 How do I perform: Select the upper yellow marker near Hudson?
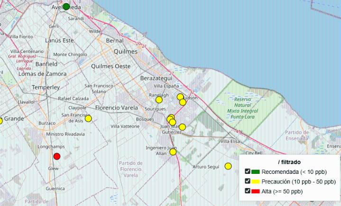click(180, 97)
